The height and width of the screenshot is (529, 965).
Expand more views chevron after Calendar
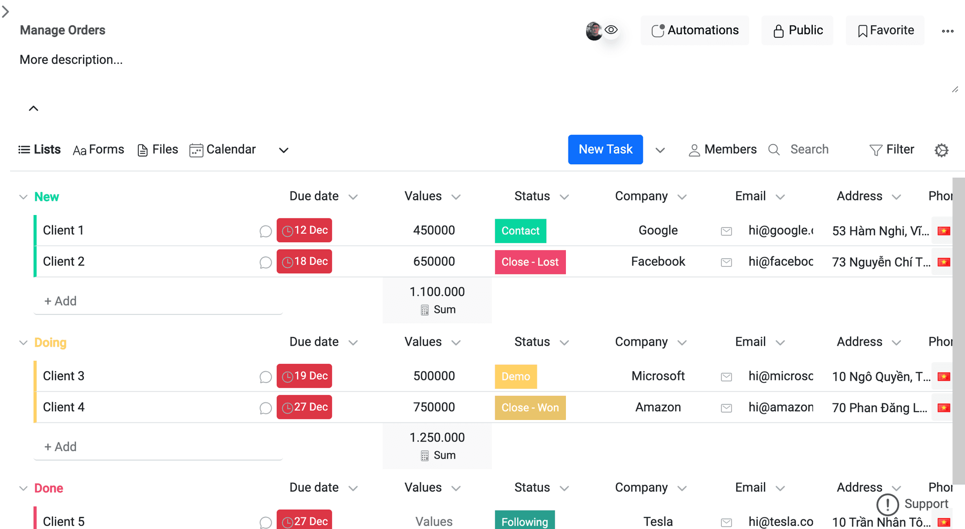(283, 150)
